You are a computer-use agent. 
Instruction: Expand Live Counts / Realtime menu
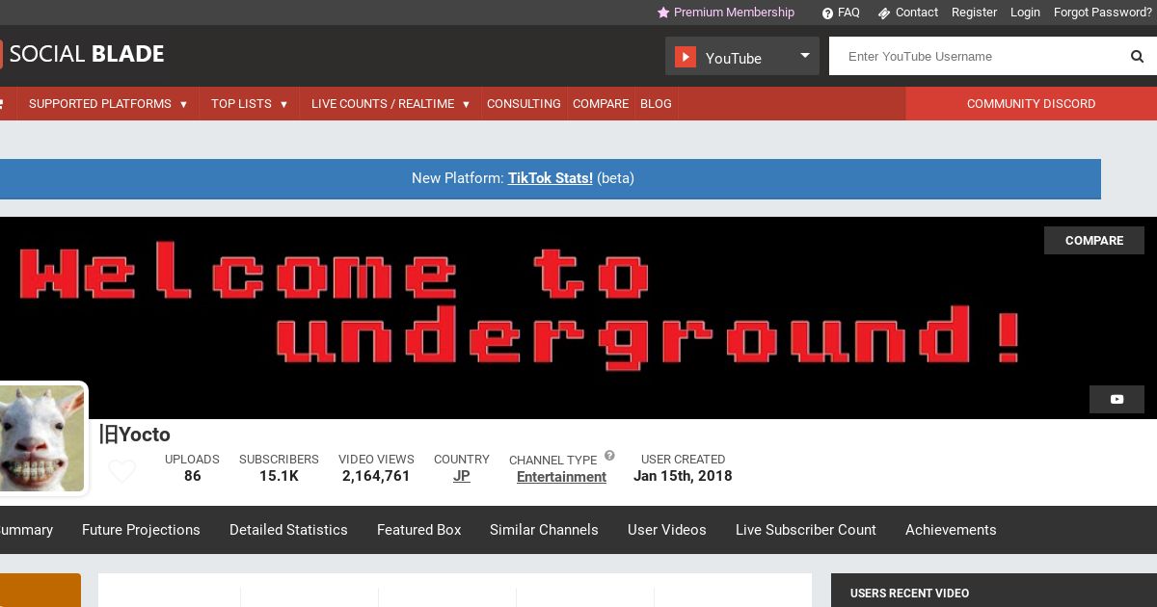[x=390, y=104]
